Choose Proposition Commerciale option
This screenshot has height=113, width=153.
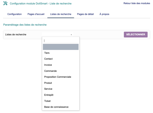[57, 77]
